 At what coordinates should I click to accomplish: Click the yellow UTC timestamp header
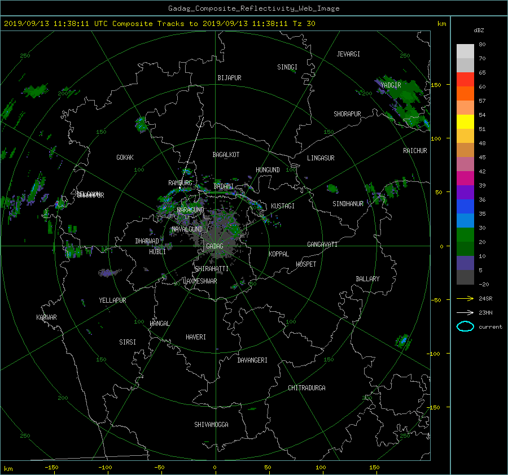coord(159,24)
